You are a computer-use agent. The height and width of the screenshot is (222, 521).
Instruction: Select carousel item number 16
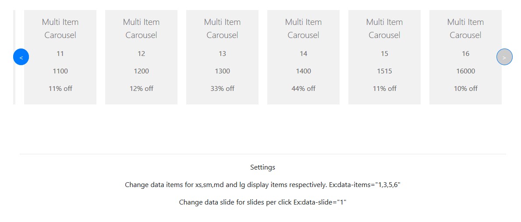[x=465, y=54]
